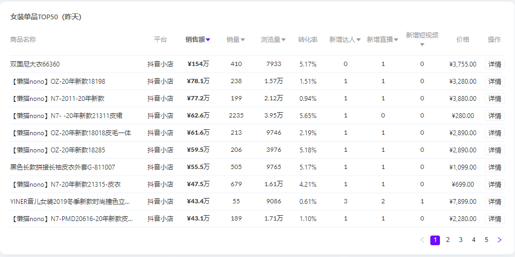View 详情 for the YINER音儿女装 row

tap(494, 202)
